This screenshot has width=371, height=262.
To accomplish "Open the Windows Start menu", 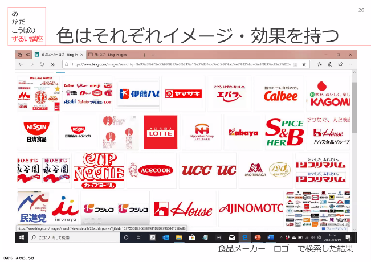I will [22, 238].
